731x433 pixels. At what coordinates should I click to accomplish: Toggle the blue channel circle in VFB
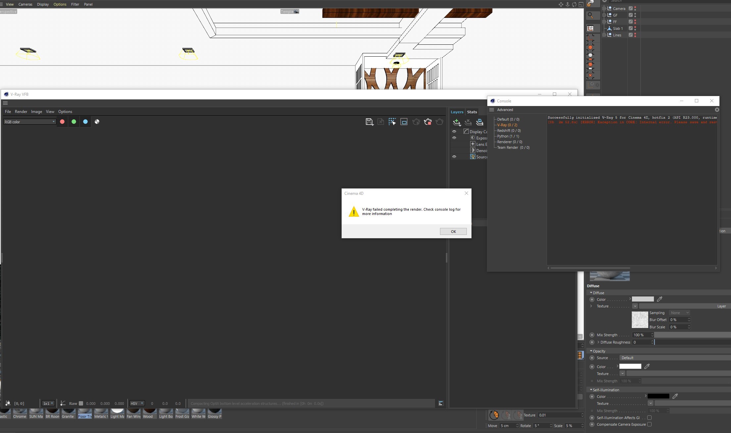[85, 122]
